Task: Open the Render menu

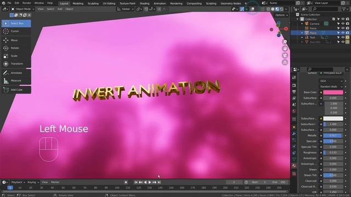Action: click(x=27, y=3)
